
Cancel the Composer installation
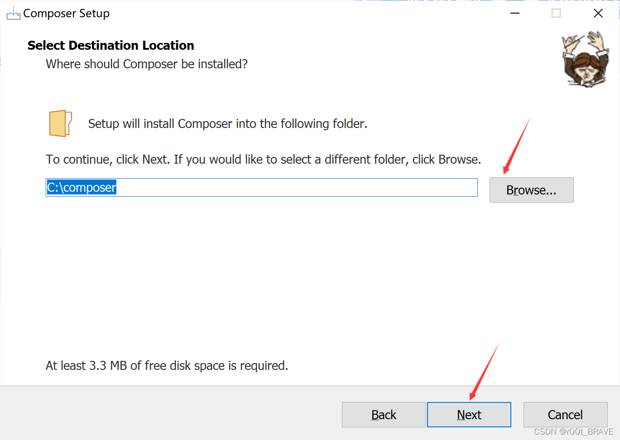coord(565,415)
